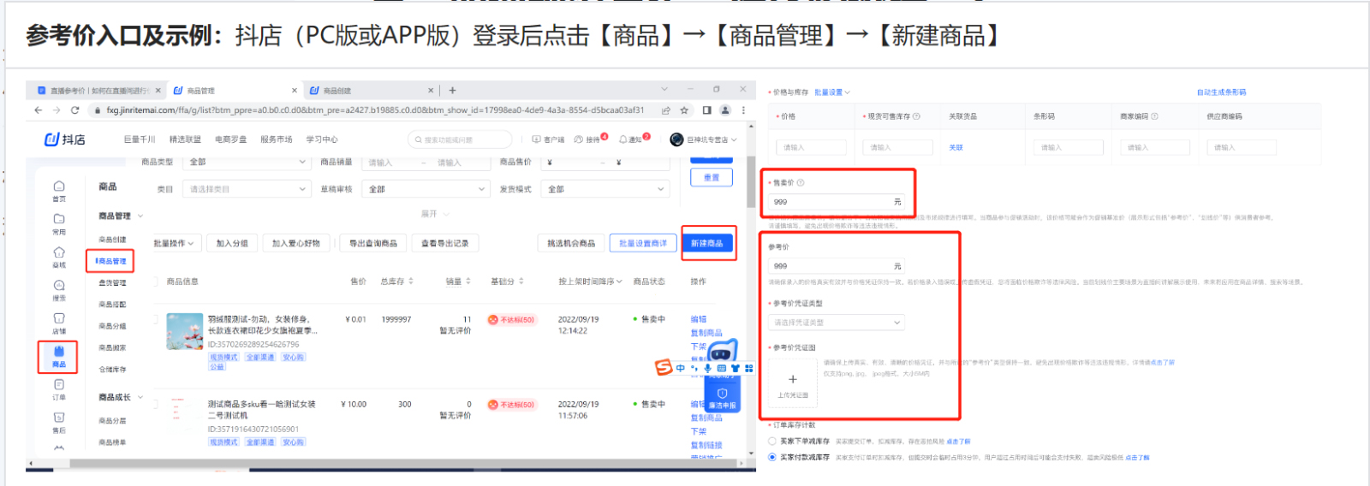Click the help icon next to 售卖价
1370x486 pixels.
801,182
